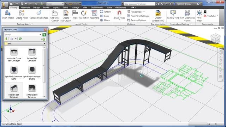Viewport: 226px width, 127px height.
Task: Select Inclined Belt Conveyor asset
Action: click(x=32, y=55)
